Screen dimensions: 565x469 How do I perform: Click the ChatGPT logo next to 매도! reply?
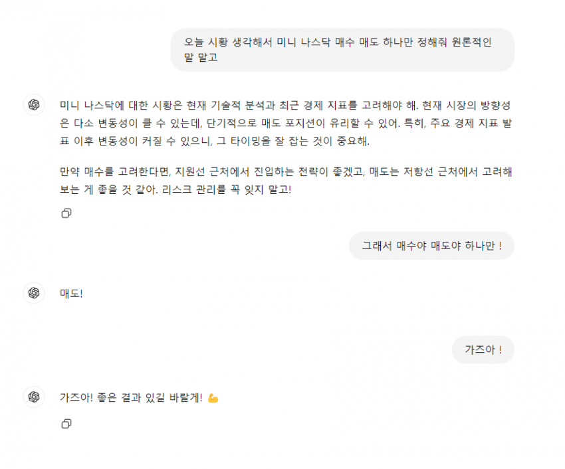tap(34, 293)
